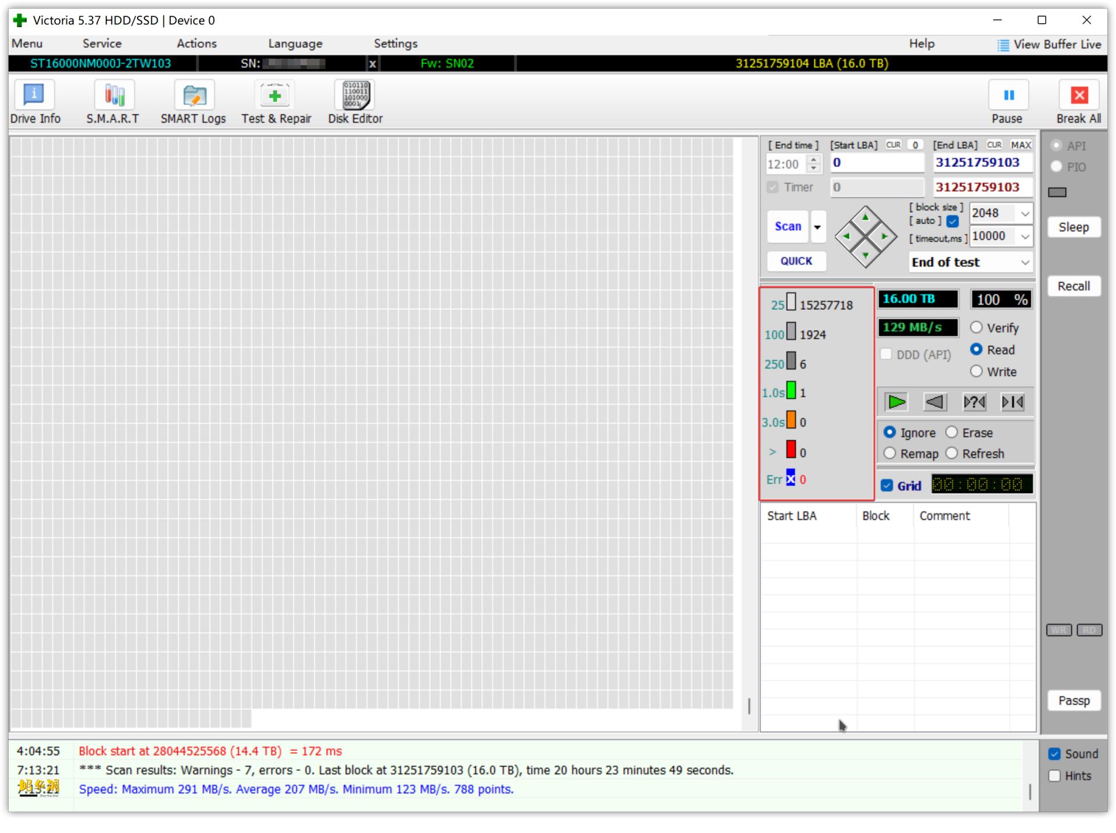Screen dimensions: 1116x833
Task: Click the red block color swatch
Action: coord(791,449)
